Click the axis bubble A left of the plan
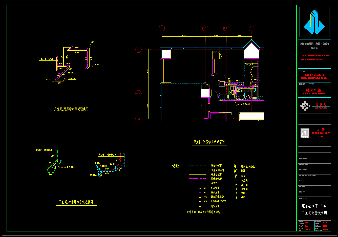The height and width of the screenshot is (237, 338). (x=139, y=50)
